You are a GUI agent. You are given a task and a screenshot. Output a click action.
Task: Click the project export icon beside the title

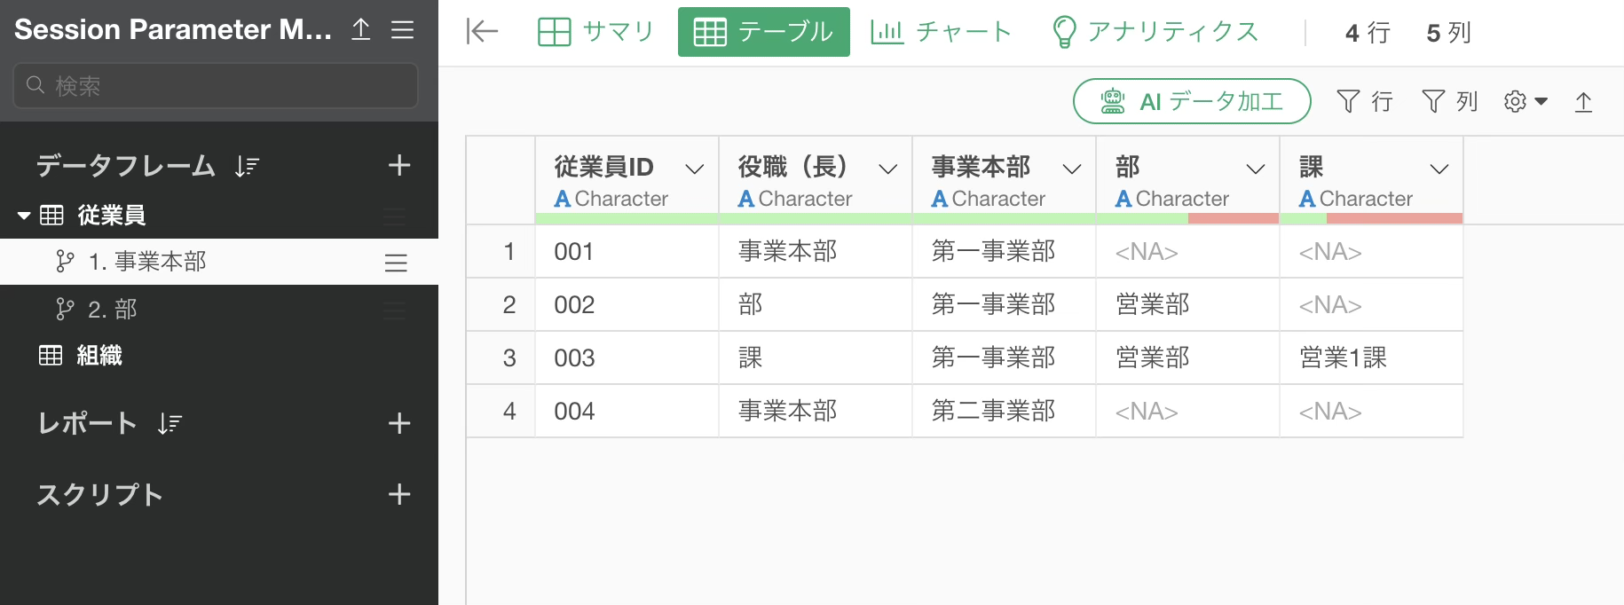361,29
